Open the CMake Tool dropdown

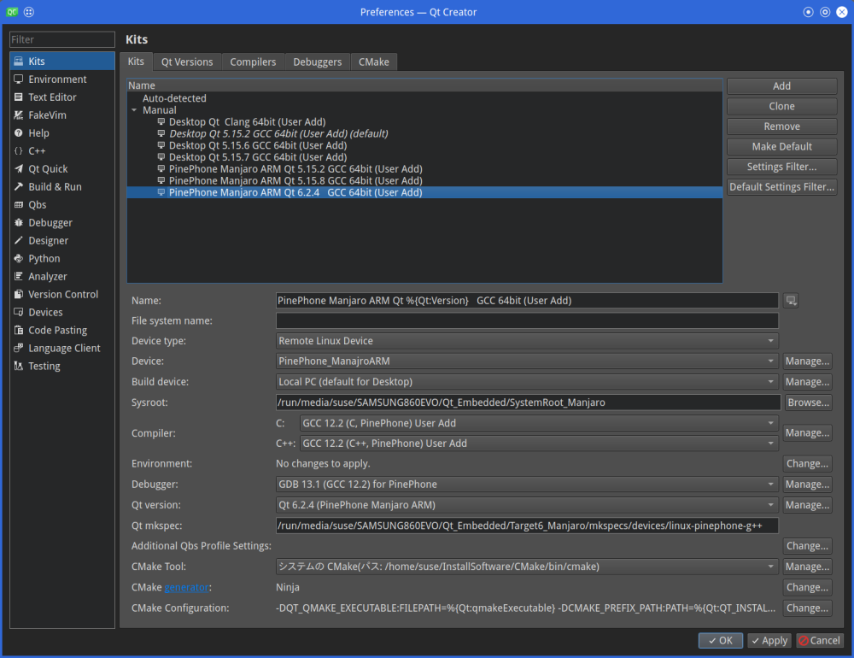(527, 567)
